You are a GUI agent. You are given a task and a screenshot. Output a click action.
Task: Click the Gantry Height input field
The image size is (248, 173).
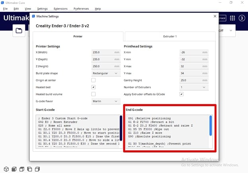click(194, 80)
